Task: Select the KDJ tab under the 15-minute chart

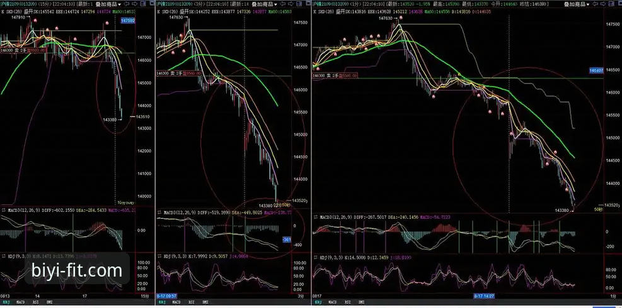Action: tap(7, 302)
